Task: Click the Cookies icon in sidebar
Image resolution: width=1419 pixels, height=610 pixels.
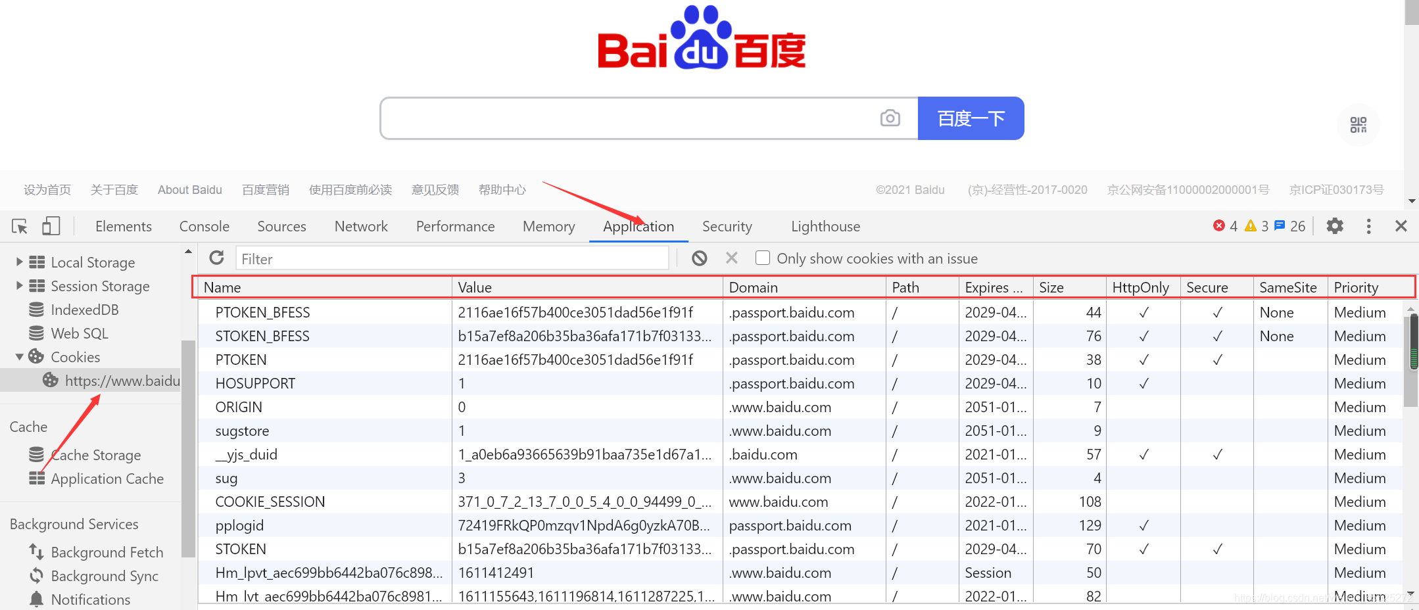Action: 36,357
